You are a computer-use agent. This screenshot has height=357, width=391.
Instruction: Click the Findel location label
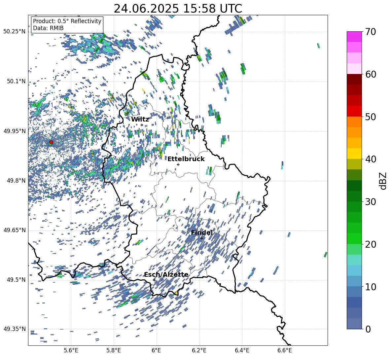pyautogui.click(x=202, y=232)
